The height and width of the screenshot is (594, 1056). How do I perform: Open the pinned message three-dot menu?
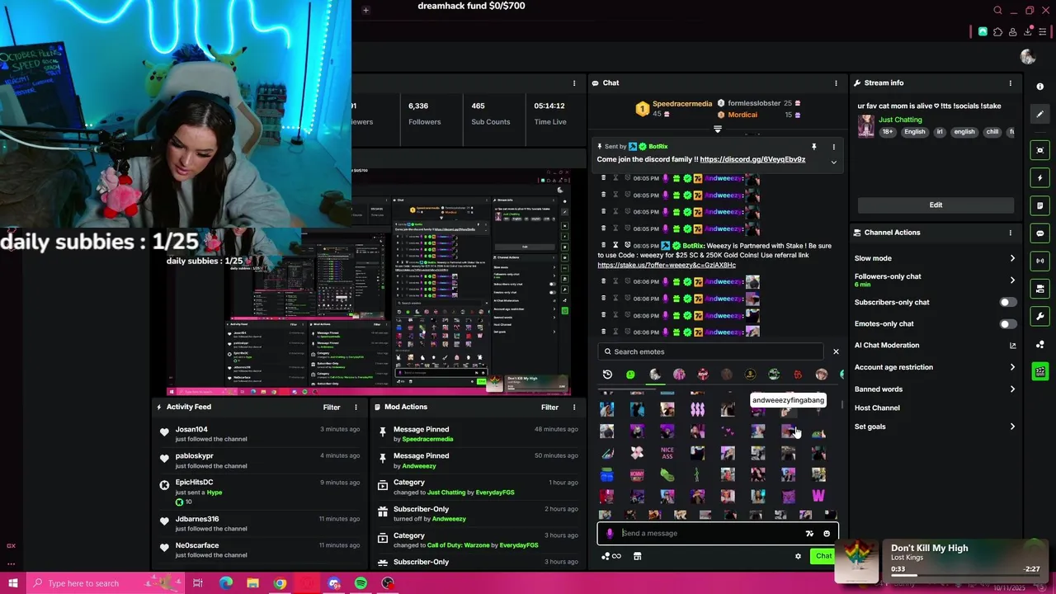(833, 147)
